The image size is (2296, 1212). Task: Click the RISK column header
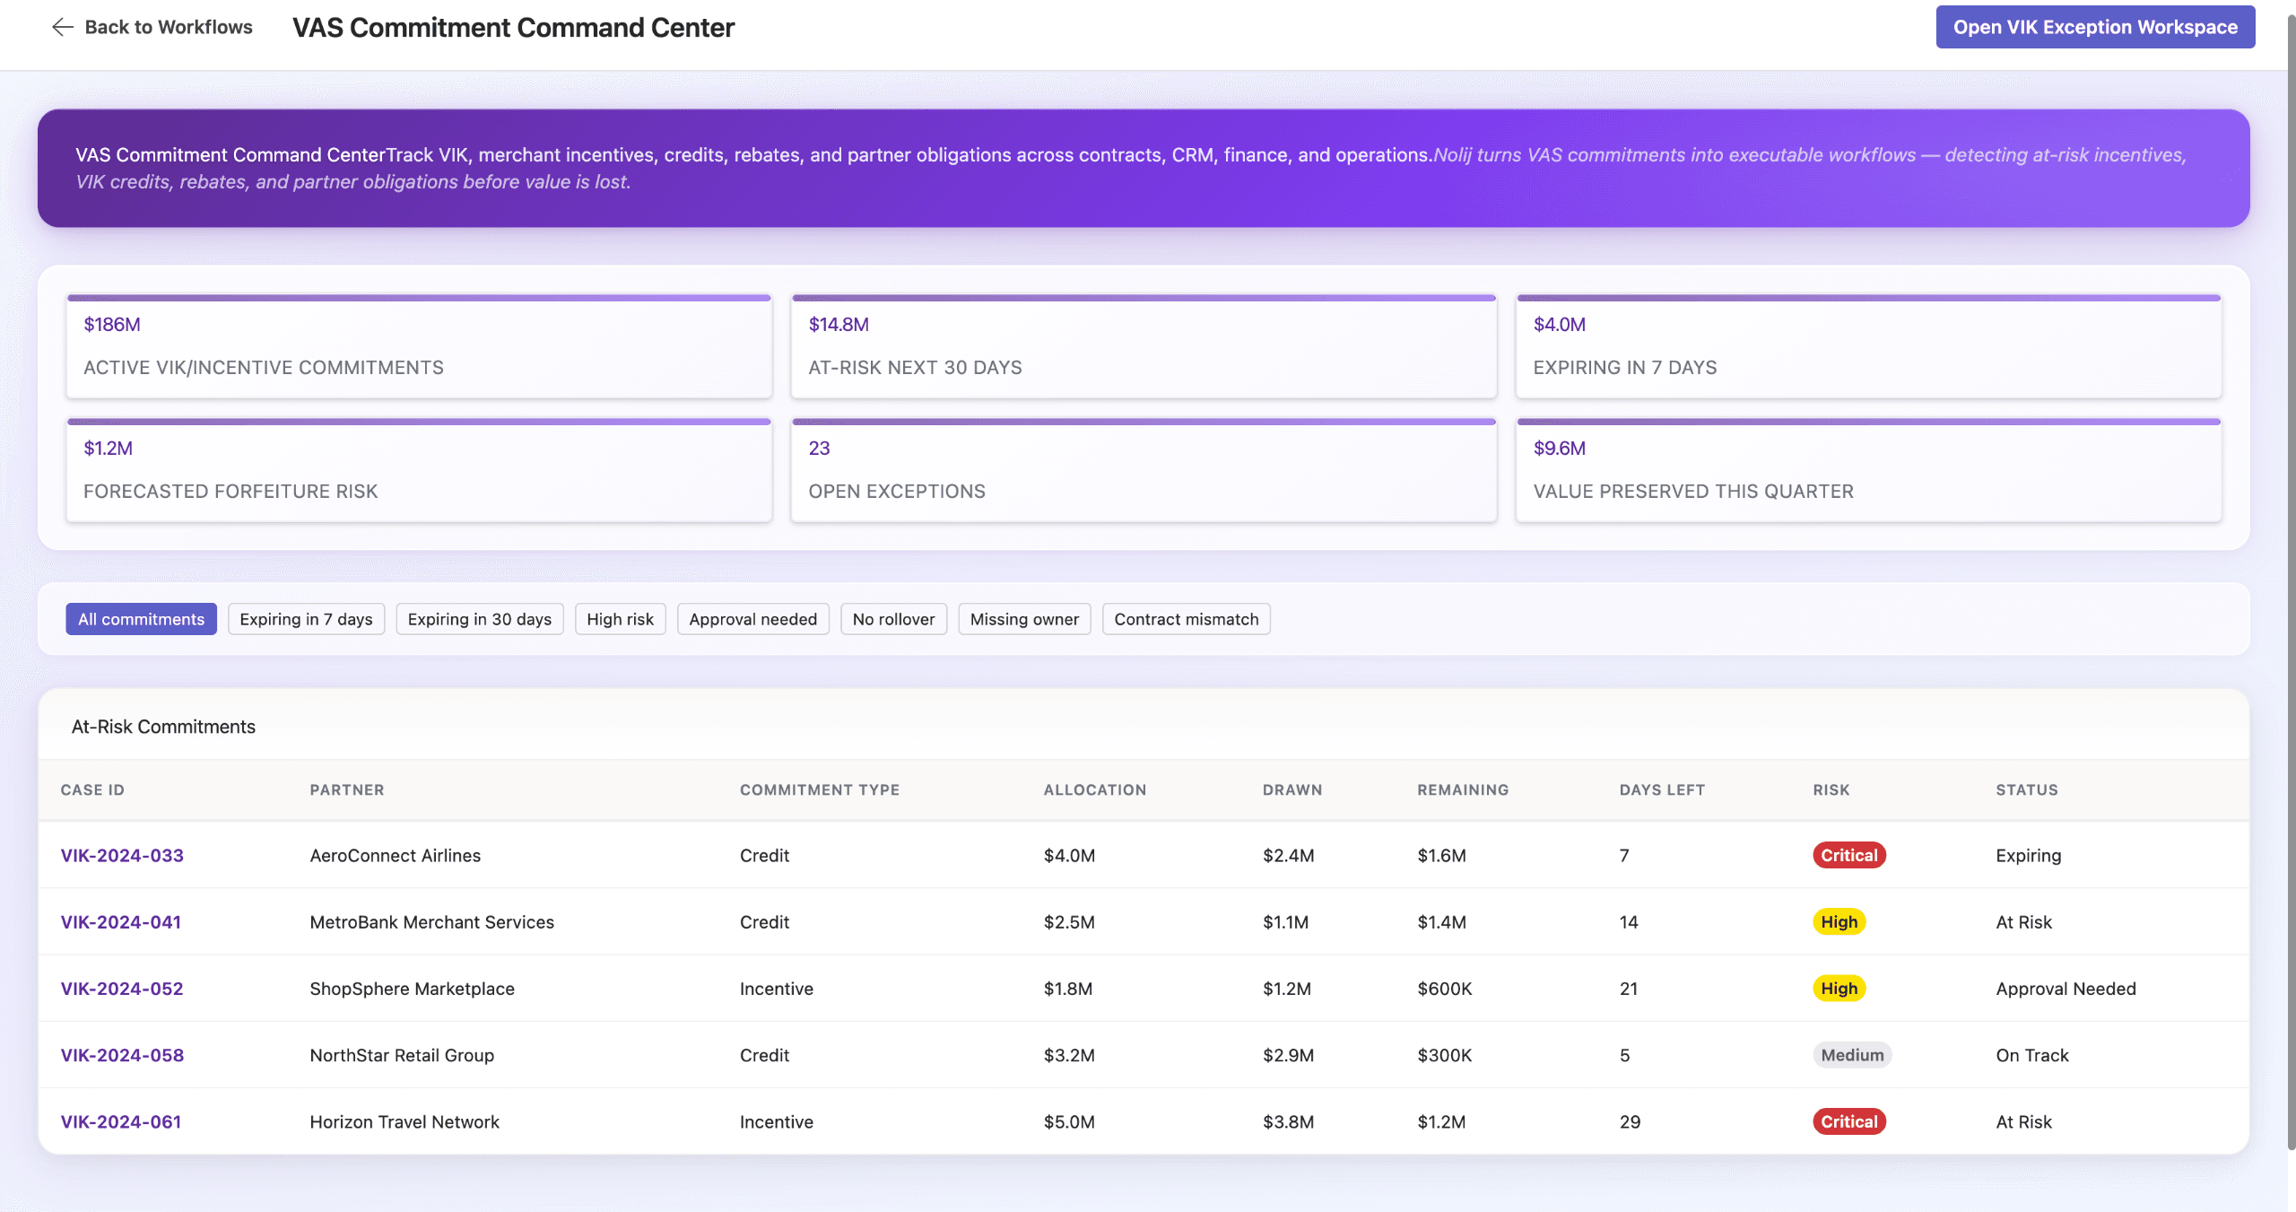pyautogui.click(x=1831, y=789)
